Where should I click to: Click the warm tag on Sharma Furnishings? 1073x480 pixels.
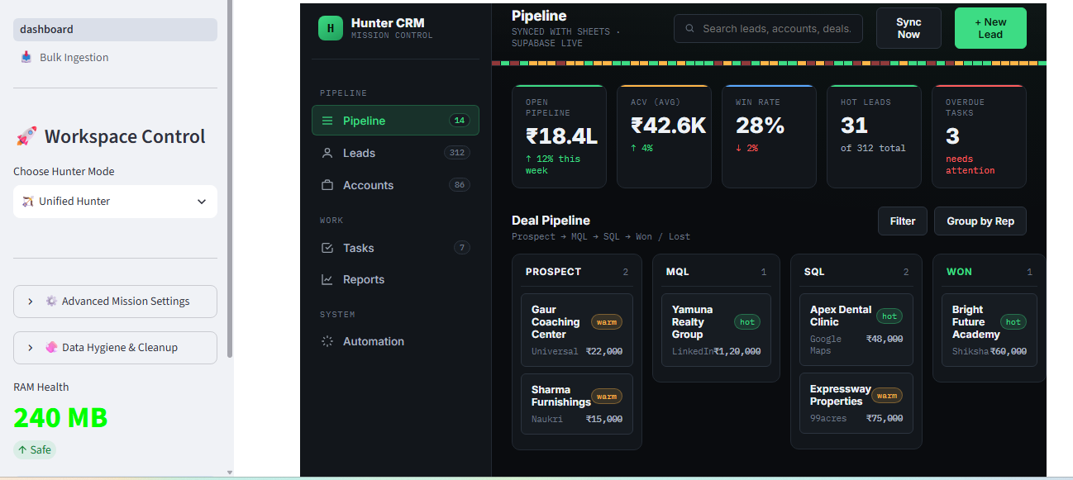point(607,397)
